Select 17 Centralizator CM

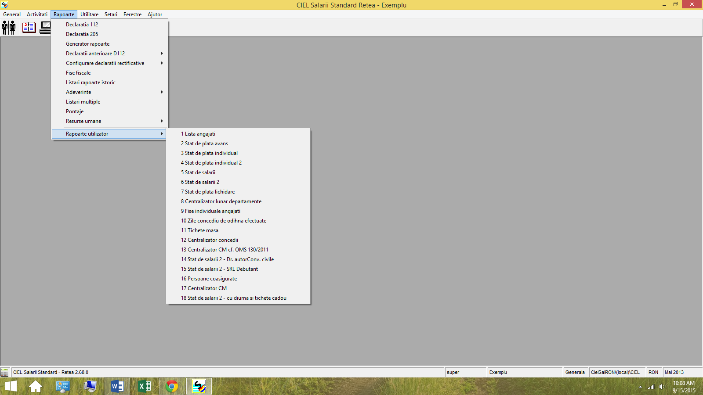238,288
